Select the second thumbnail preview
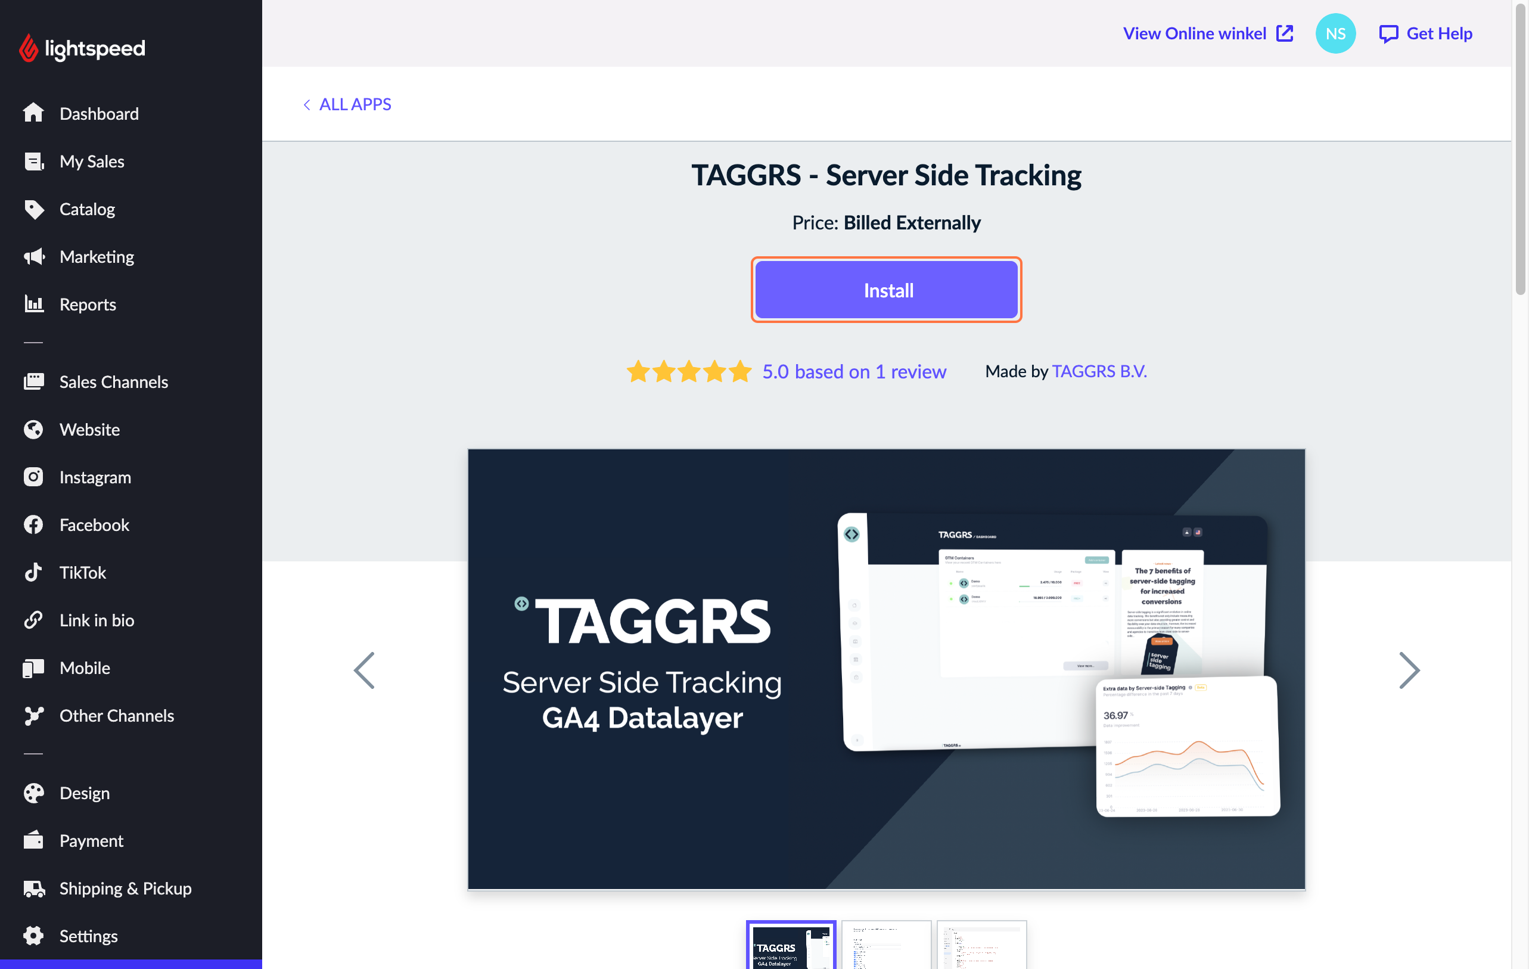The height and width of the screenshot is (969, 1529). (x=886, y=945)
